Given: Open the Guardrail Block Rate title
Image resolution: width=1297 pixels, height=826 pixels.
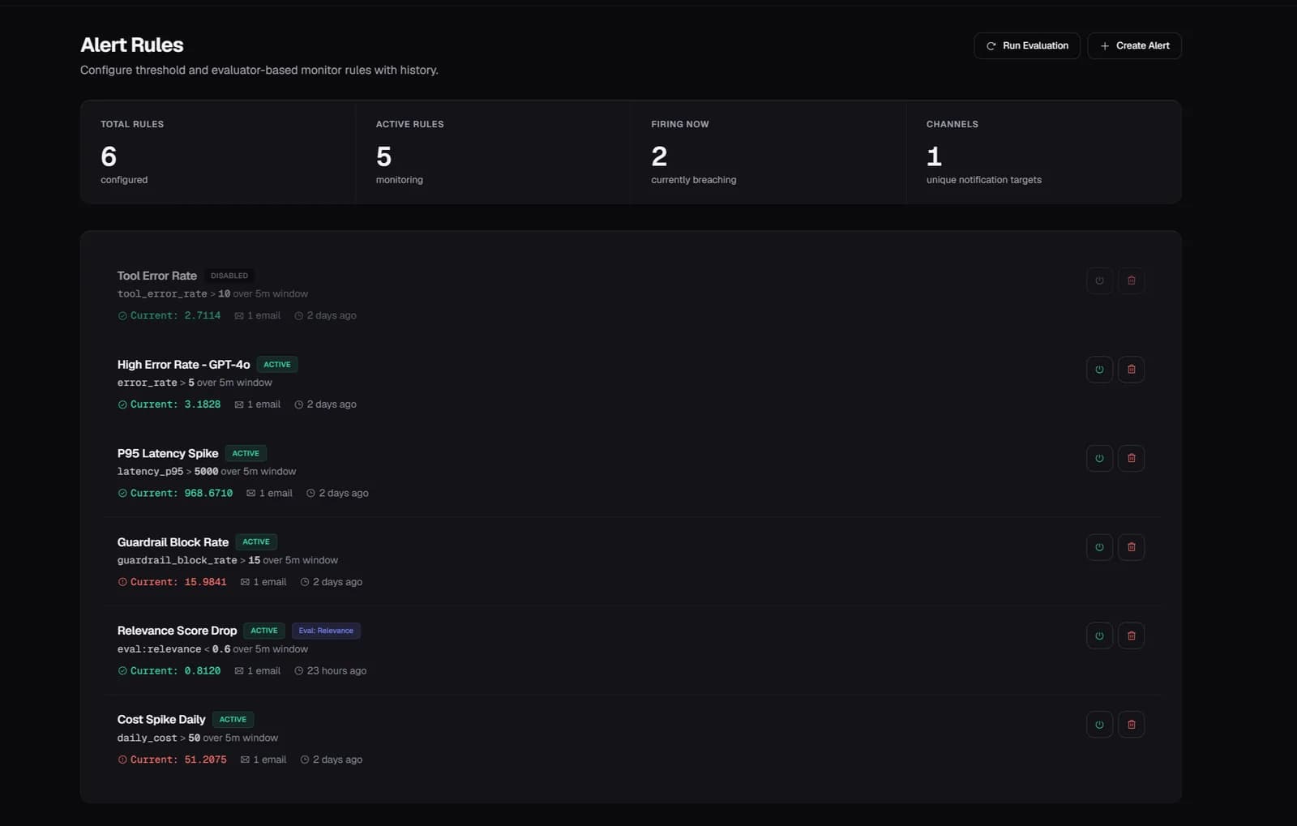Looking at the screenshot, I should pyautogui.click(x=173, y=542).
